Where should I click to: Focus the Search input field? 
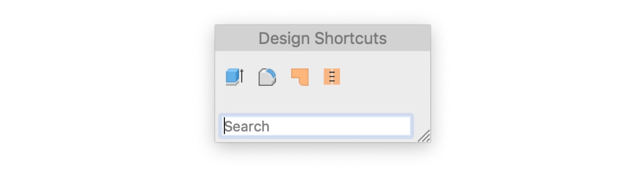click(316, 126)
